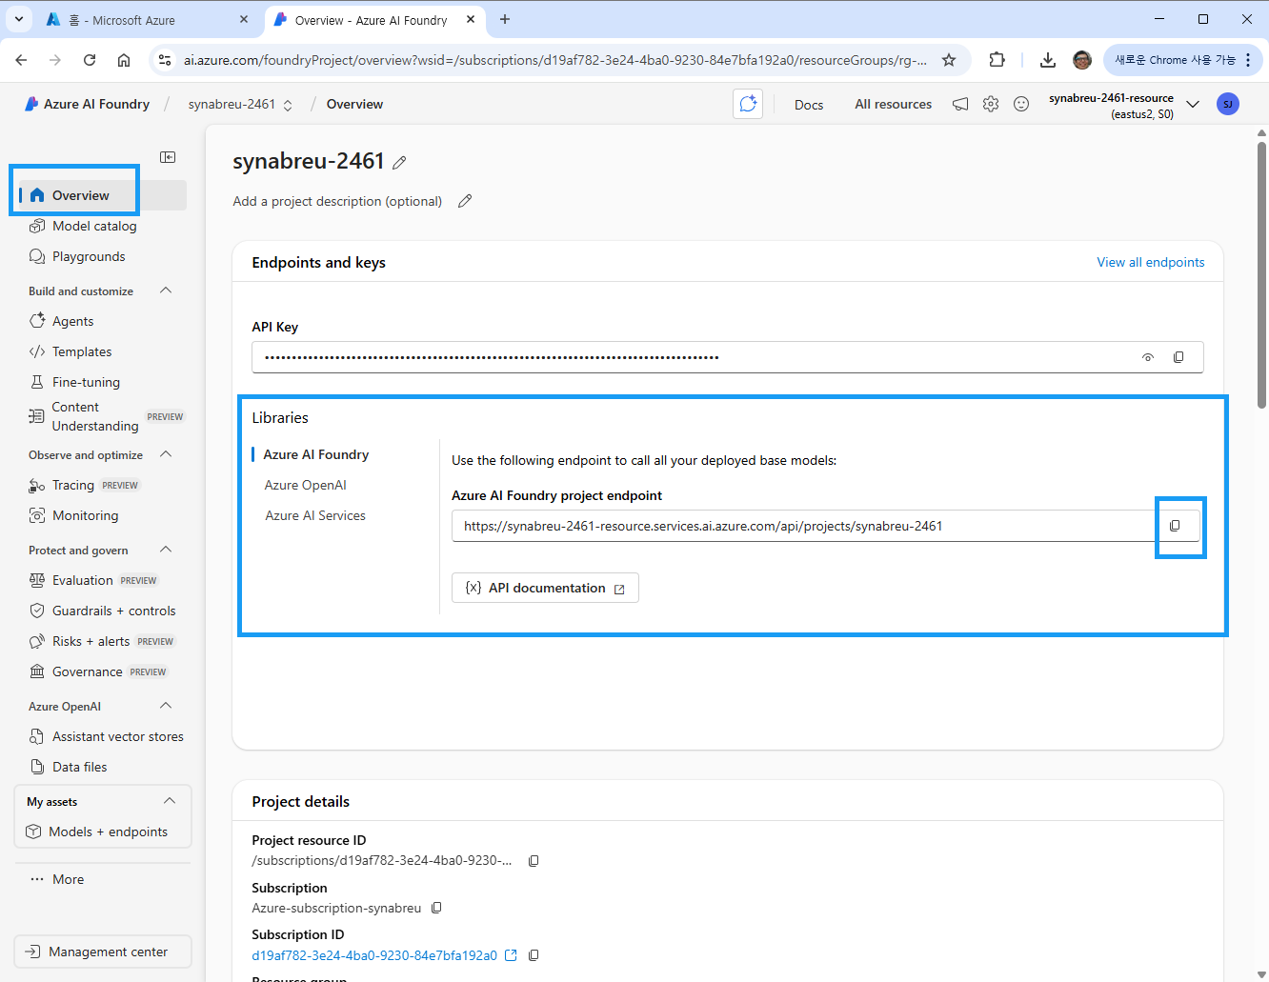
Task: Copy the Azure AI Foundry project endpoint
Action: (1175, 526)
